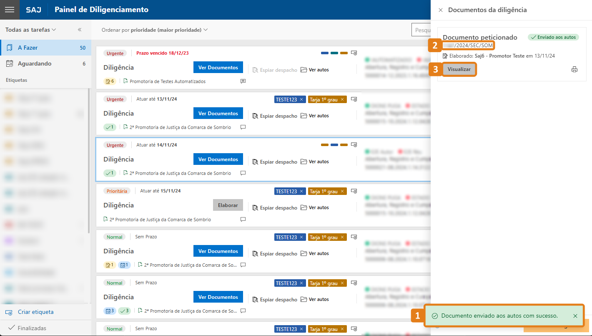The width and height of the screenshot is (592, 336).
Task: Remove the TESTE123 tag from the 13/11/24 card
Action: [x=302, y=99]
